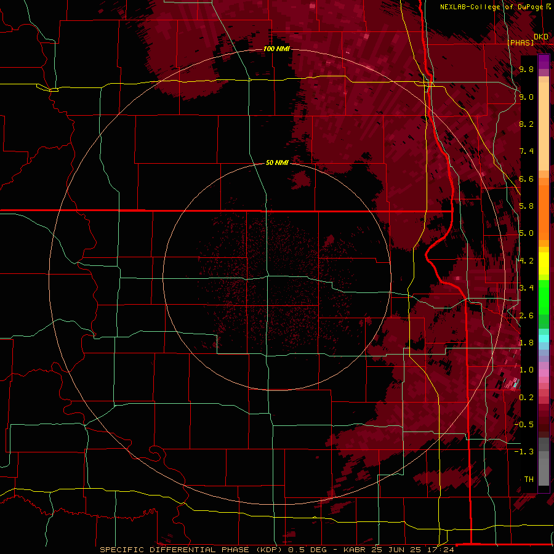Click the 8.2 scale value
554x554 pixels.
pyautogui.click(x=526, y=124)
